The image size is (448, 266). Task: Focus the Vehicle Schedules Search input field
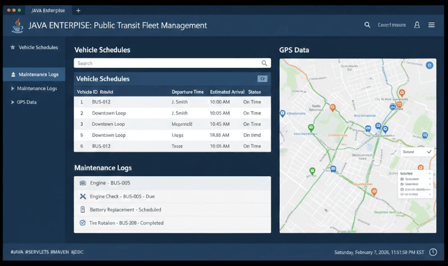172,63
